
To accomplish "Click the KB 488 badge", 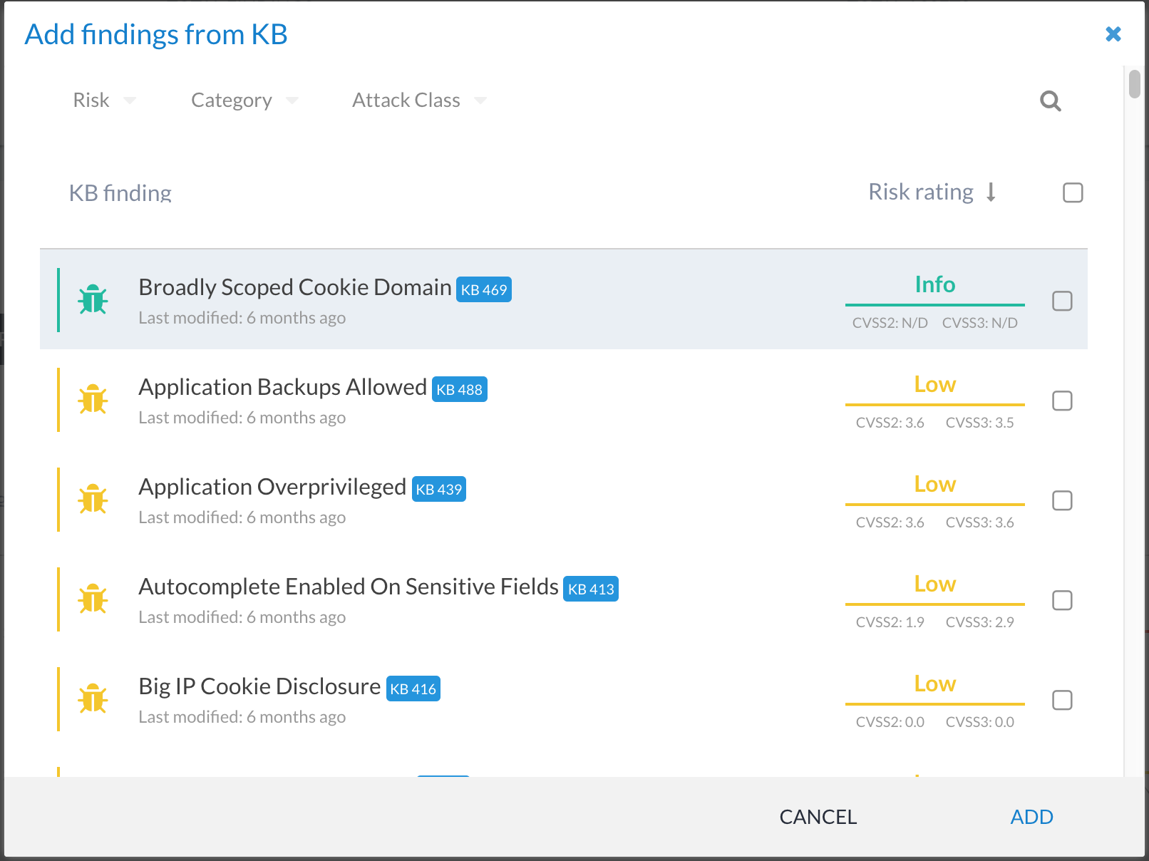I will 459,389.
